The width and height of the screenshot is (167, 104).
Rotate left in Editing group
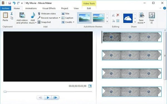[x=114, y=15]
